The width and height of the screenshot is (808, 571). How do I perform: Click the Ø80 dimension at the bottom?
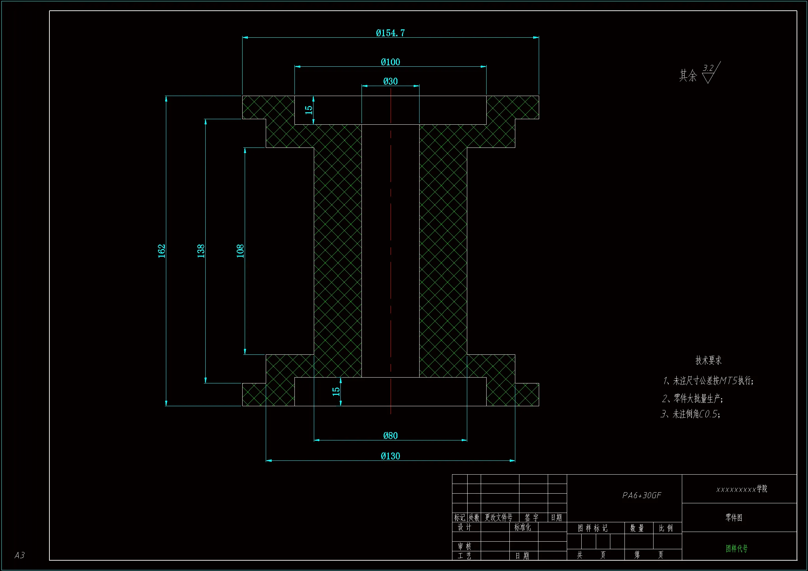(390, 436)
